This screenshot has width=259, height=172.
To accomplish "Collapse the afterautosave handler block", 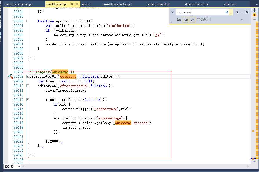I will [28, 86].
